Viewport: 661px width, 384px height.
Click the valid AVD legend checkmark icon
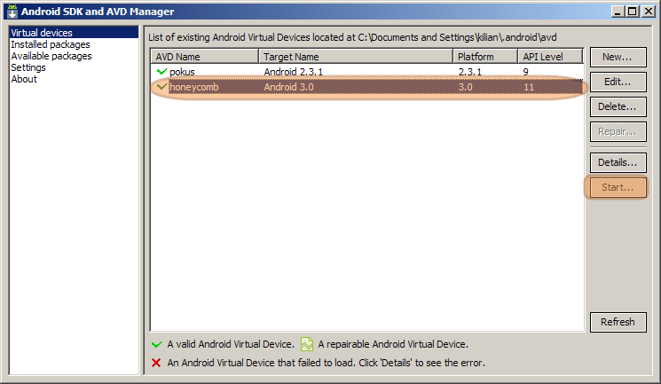157,344
